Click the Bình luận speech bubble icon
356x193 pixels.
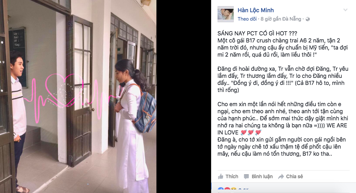[x=246, y=177]
